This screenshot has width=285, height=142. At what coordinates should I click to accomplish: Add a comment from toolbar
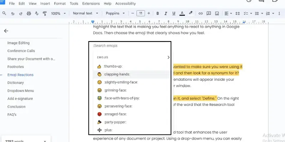pos(209,13)
